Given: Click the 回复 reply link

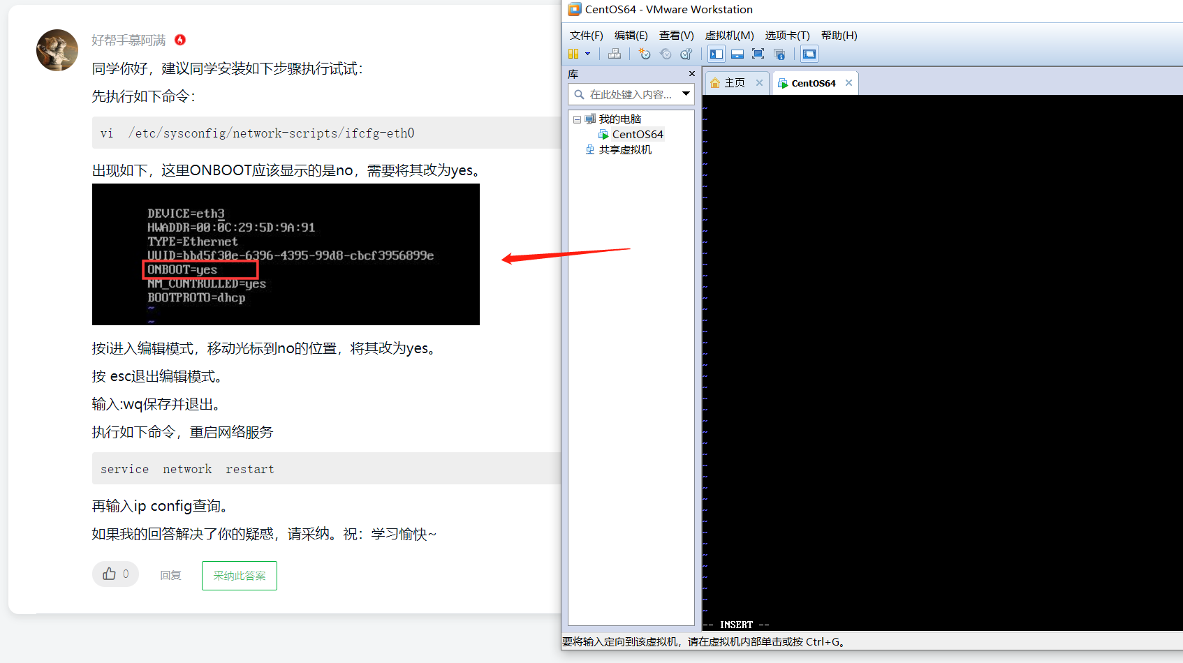Looking at the screenshot, I should coord(170,575).
